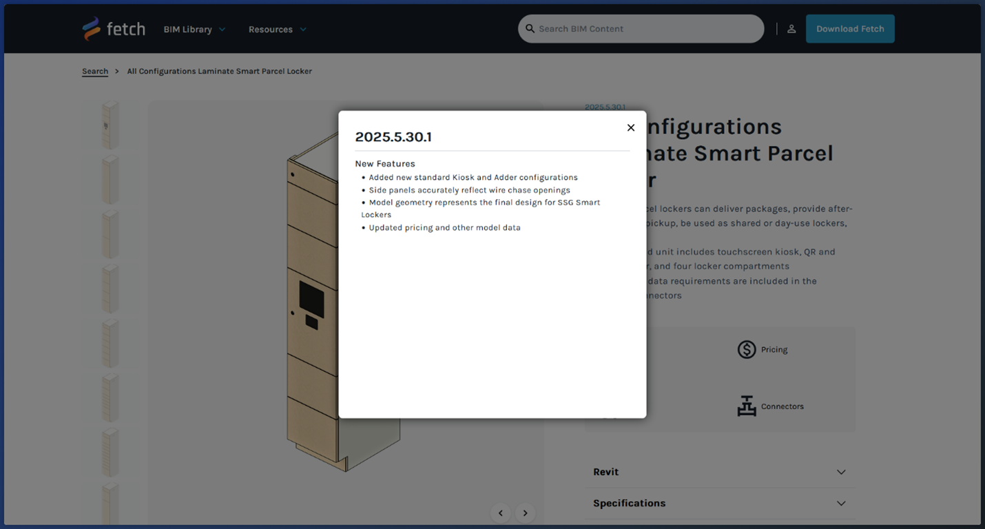Viewport: 985px width, 529px height.
Task: Click the Fetch logo
Action: point(114,29)
